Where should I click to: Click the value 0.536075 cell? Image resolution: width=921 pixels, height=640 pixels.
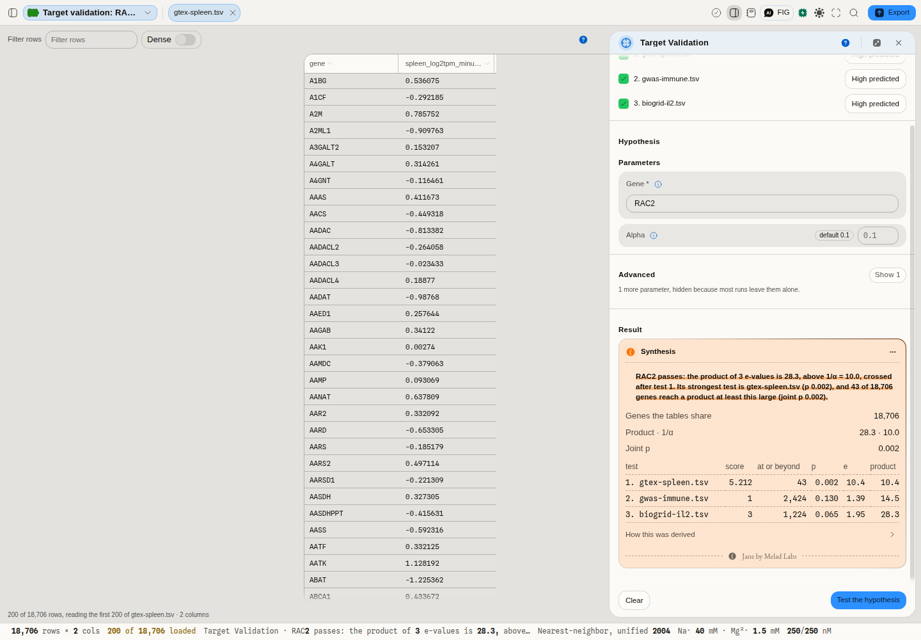[x=447, y=81]
